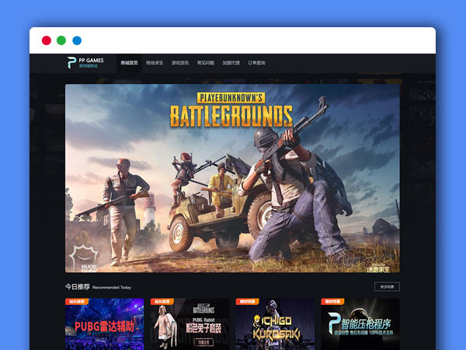Click the blue window control dot
The width and height of the screenshot is (466, 350).
coord(77,40)
